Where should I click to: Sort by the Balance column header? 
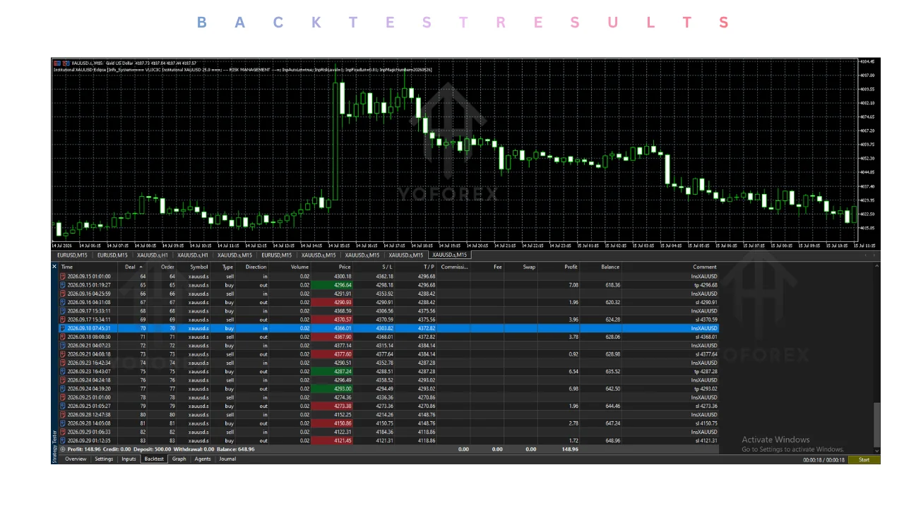[610, 267]
